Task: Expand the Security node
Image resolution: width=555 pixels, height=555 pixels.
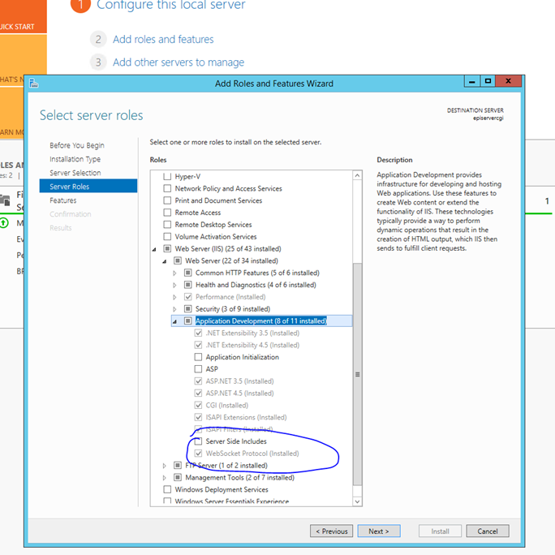Action: (x=174, y=309)
